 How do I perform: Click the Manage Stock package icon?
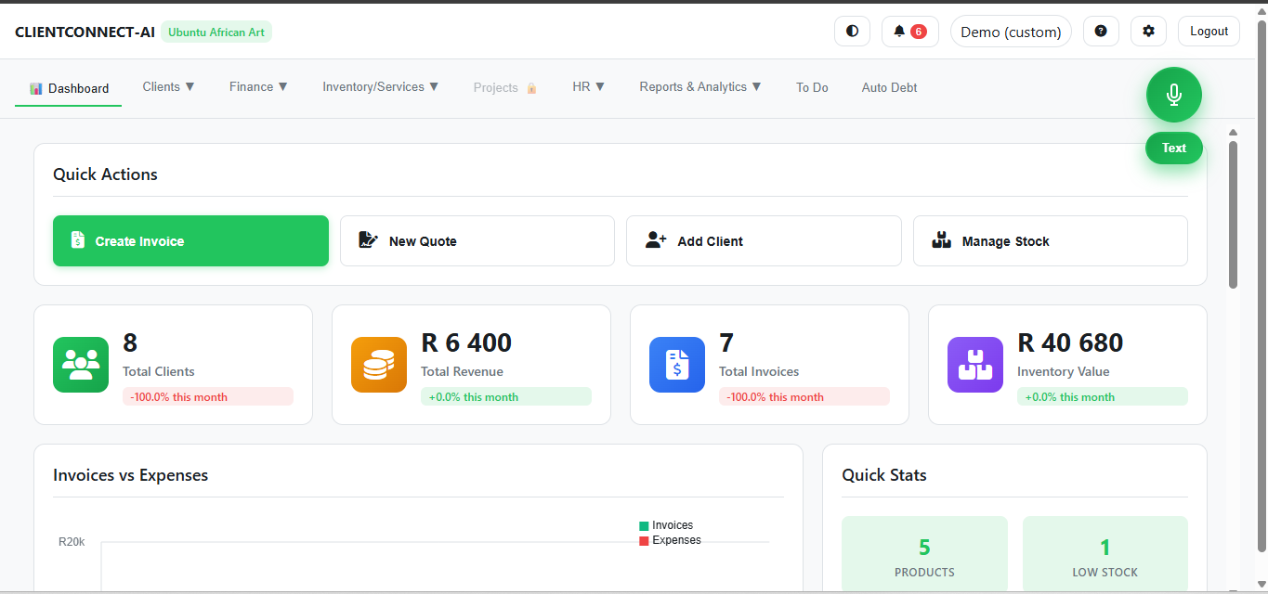tap(941, 239)
